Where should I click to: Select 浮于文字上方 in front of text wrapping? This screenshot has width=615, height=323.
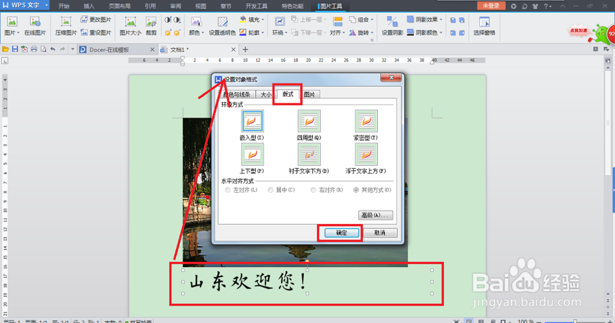click(x=366, y=154)
